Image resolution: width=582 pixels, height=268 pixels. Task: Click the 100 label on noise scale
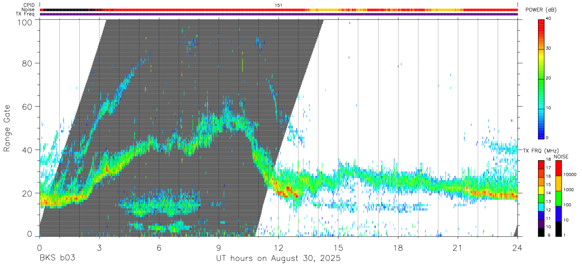click(567, 205)
